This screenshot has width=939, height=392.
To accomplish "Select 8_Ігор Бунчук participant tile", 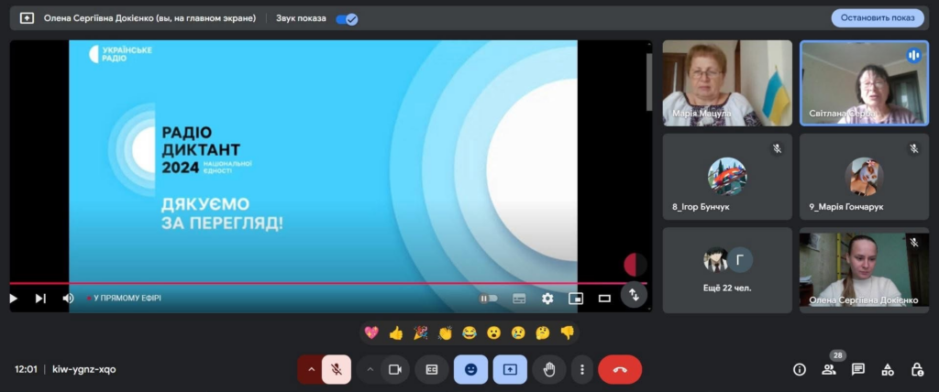I will (x=727, y=177).
